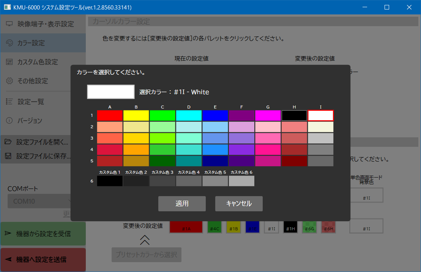421x272 pixels.
Task: Apply the selected color with 適用
Action: 182,204
